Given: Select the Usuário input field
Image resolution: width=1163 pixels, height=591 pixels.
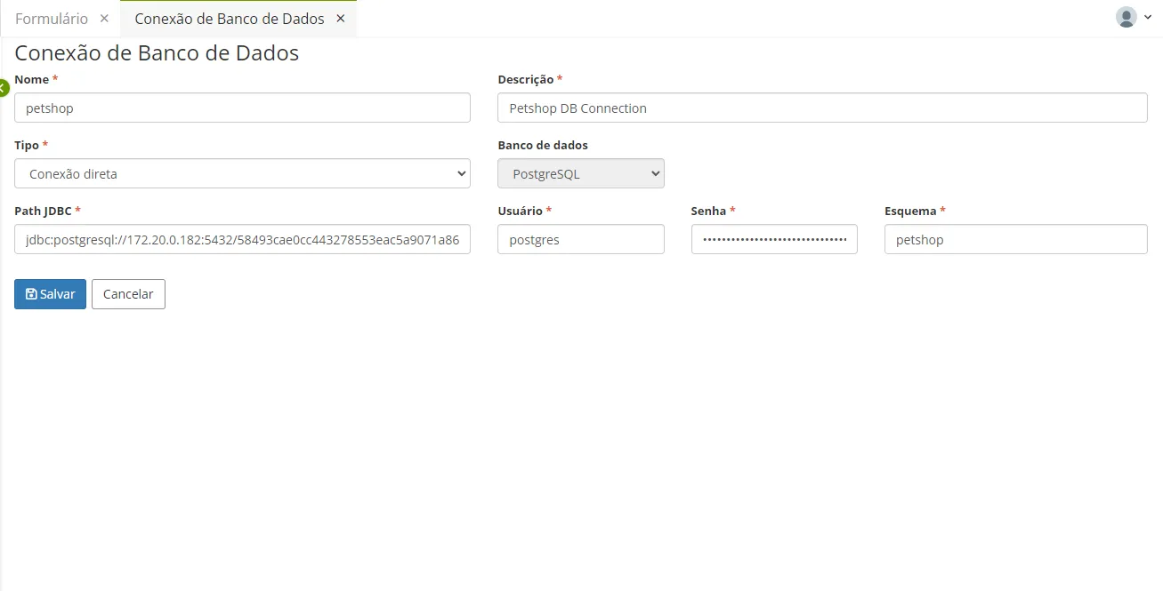Looking at the screenshot, I should pos(581,239).
